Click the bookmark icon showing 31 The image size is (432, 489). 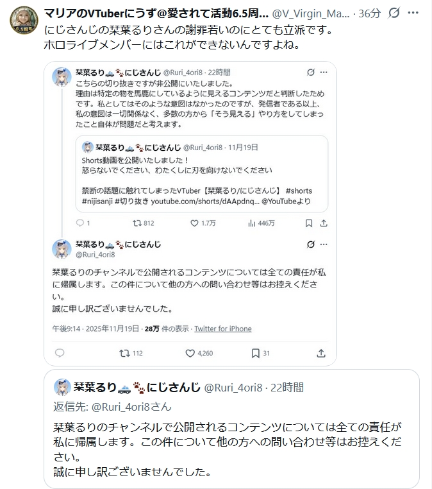pyautogui.click(x=255, y=353)
